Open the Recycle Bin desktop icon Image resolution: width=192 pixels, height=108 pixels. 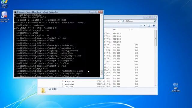click(x=175, y=87)
